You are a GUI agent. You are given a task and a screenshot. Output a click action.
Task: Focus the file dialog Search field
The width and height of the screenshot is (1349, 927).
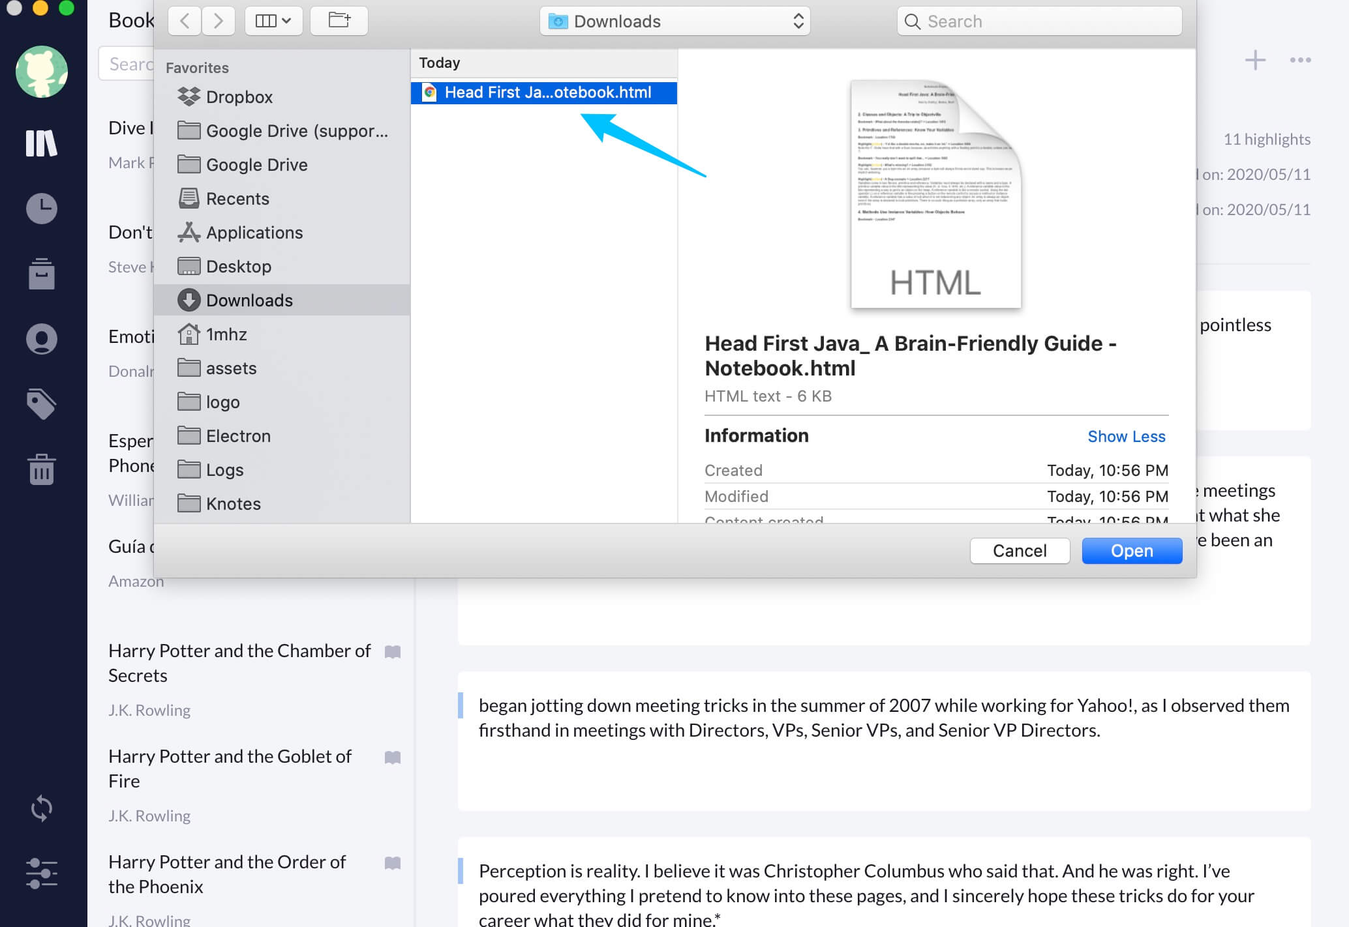coord(1040,21)
